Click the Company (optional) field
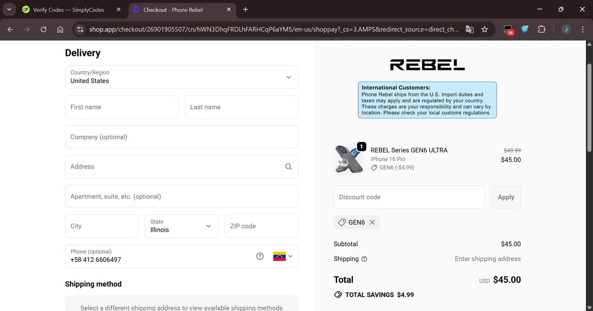 tap(181, 137)
